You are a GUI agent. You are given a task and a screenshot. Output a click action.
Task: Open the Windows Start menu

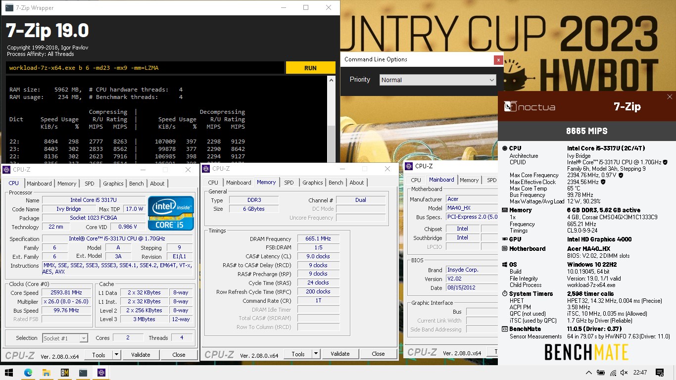9,373
